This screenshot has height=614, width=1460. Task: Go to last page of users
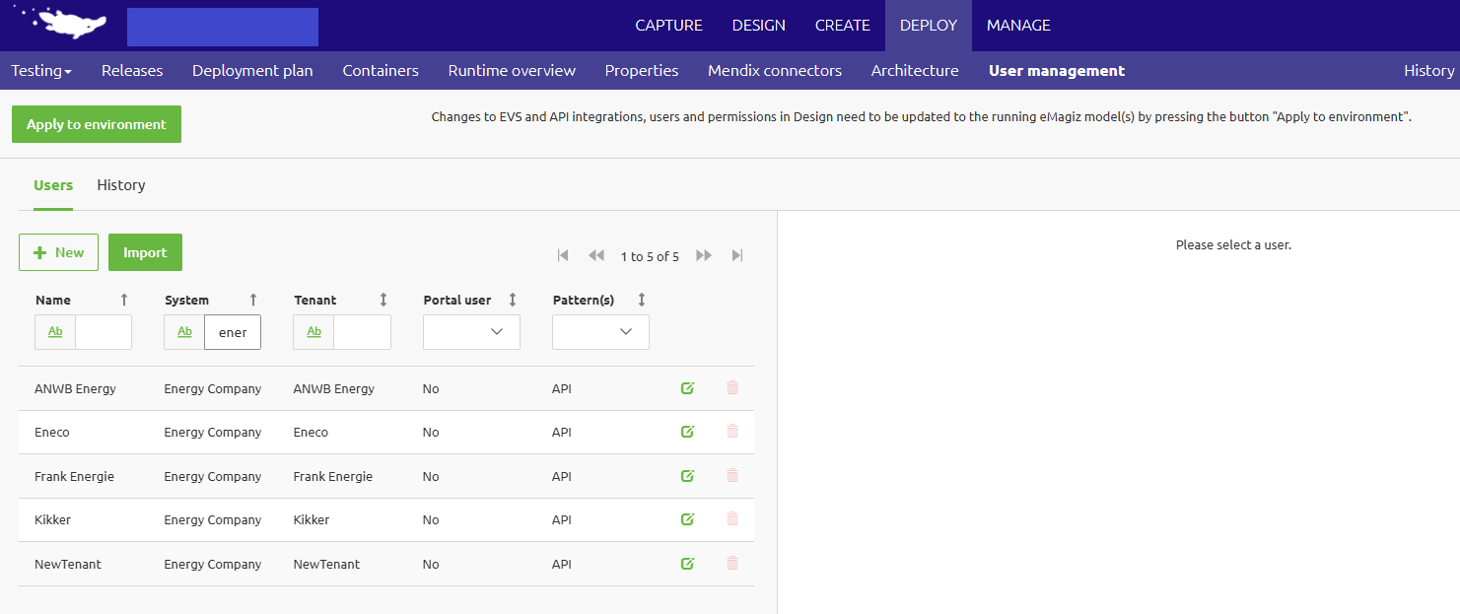737,255
